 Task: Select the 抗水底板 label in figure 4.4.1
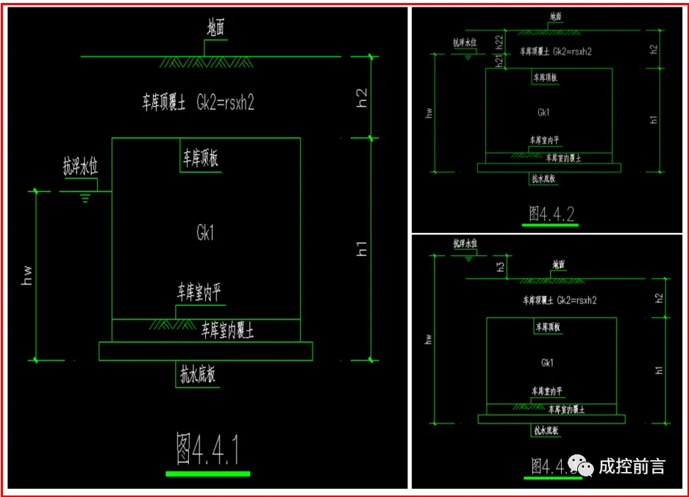click(197, 374)
